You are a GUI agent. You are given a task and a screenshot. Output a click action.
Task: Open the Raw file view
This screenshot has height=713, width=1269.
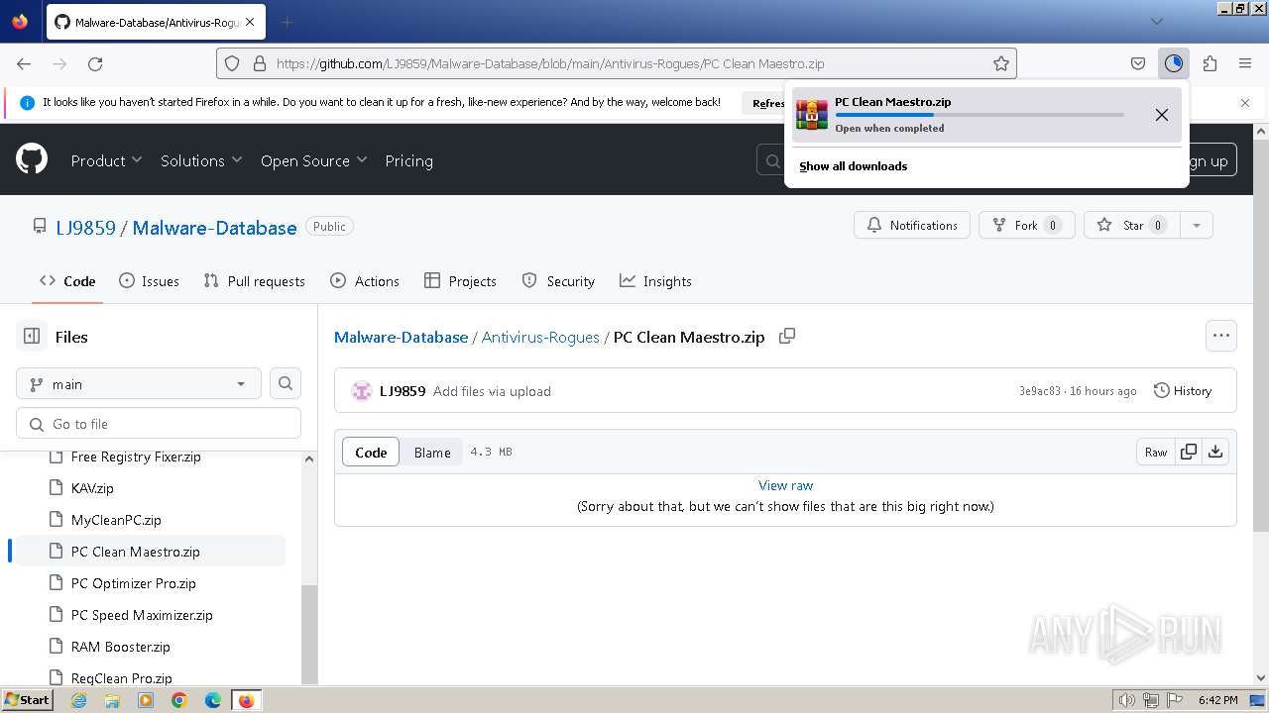[x=1156, y=452]
